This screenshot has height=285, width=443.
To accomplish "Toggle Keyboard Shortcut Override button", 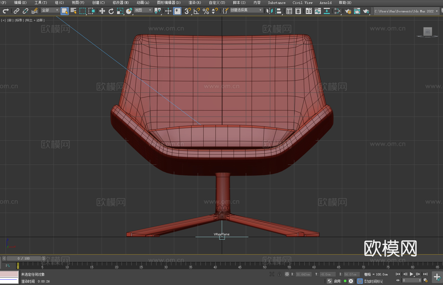I will [x=177, y=11].
